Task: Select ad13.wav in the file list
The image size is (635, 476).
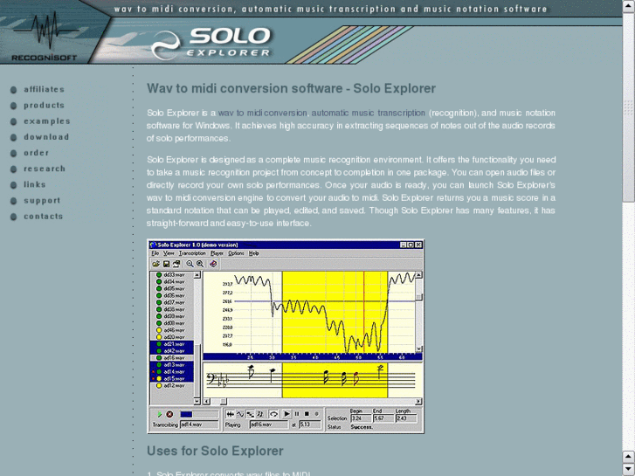Action: click(174, 364)
